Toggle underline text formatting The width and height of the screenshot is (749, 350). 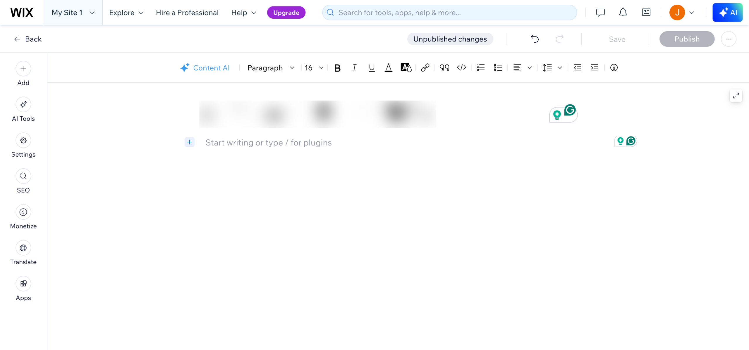(x=372, y=68)
